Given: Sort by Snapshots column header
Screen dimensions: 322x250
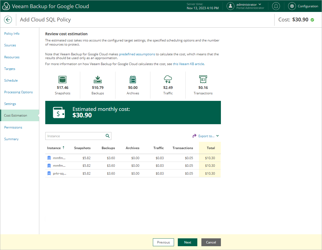Looking at the screenshot, I should (82, 148).
